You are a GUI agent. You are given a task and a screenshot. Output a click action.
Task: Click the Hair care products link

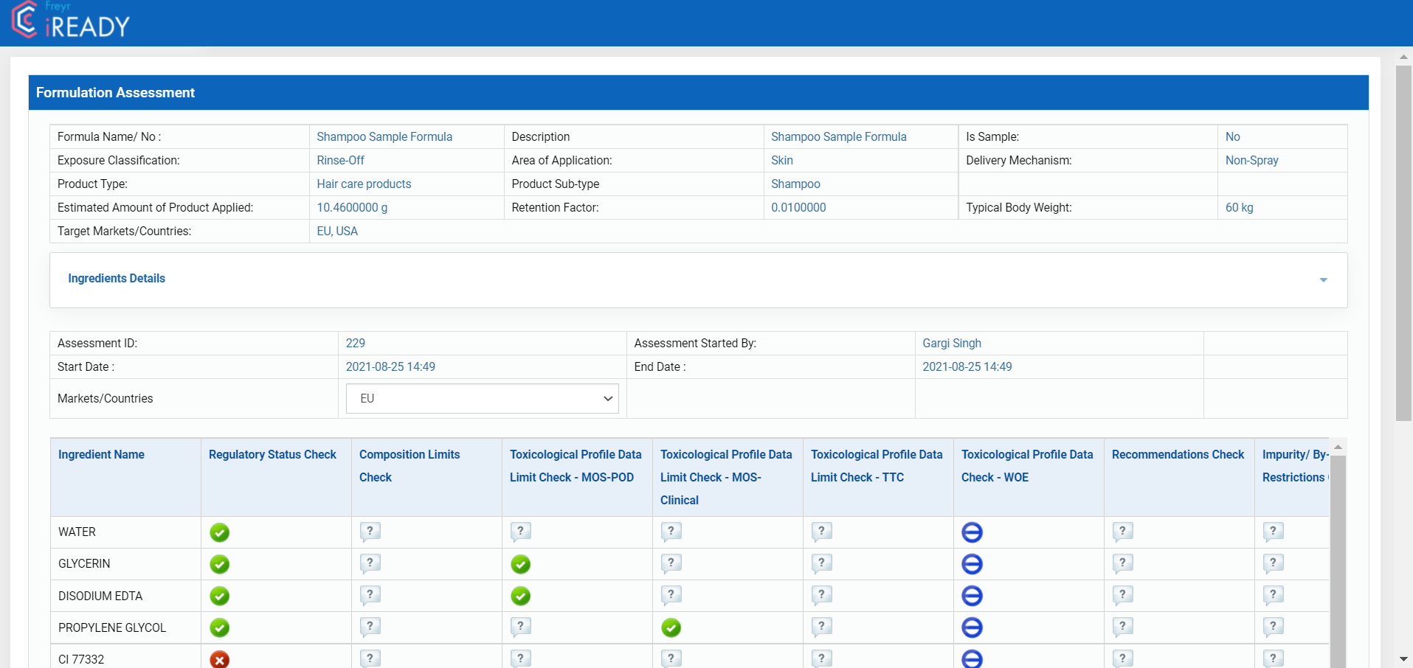point(364,184)
